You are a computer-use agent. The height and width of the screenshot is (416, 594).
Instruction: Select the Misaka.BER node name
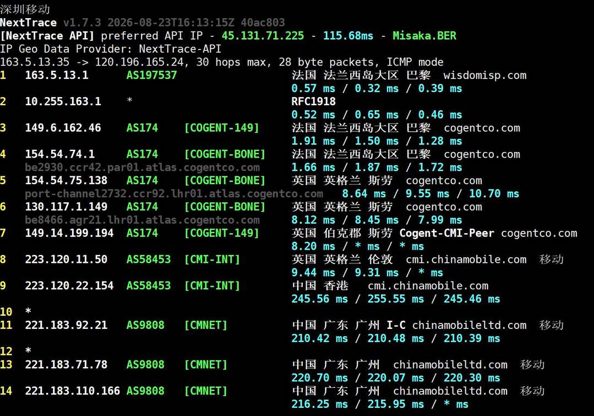pos(424,36)
